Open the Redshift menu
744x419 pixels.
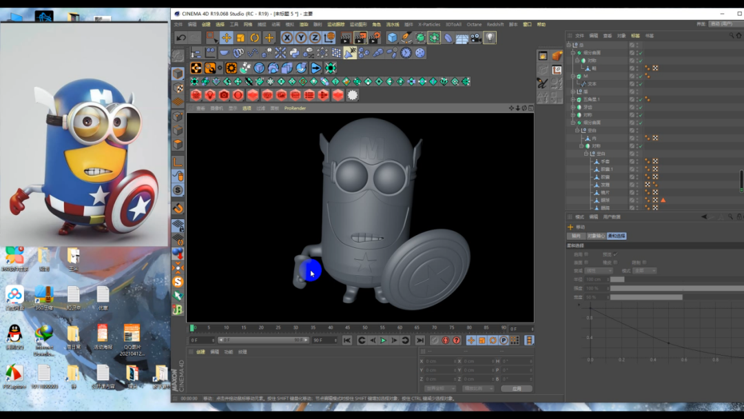click(495, 24)
